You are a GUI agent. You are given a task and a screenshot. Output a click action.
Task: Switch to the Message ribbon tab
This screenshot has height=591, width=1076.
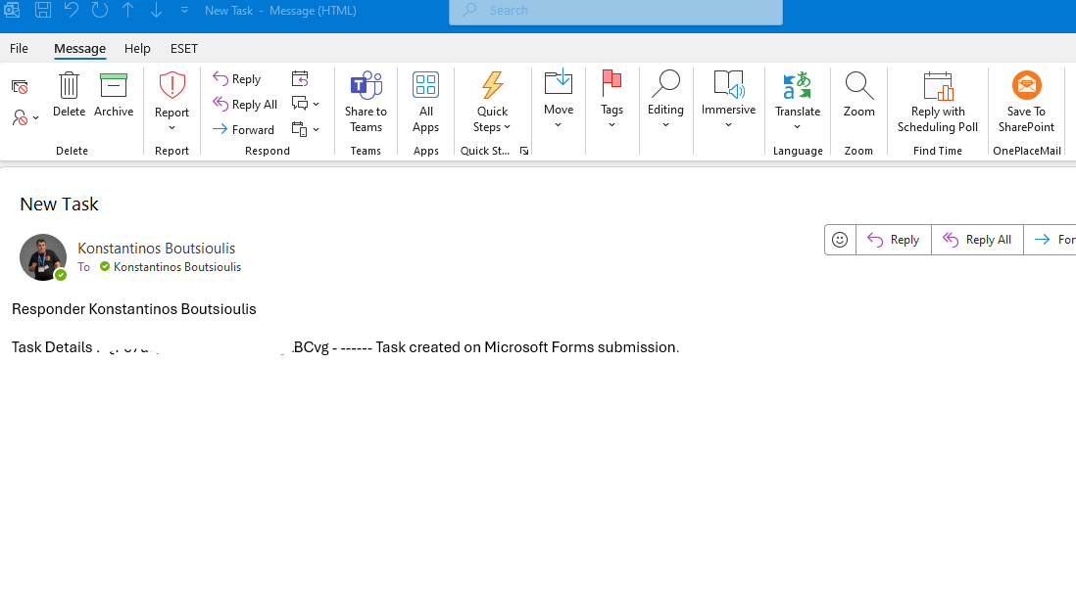[79, 49]
